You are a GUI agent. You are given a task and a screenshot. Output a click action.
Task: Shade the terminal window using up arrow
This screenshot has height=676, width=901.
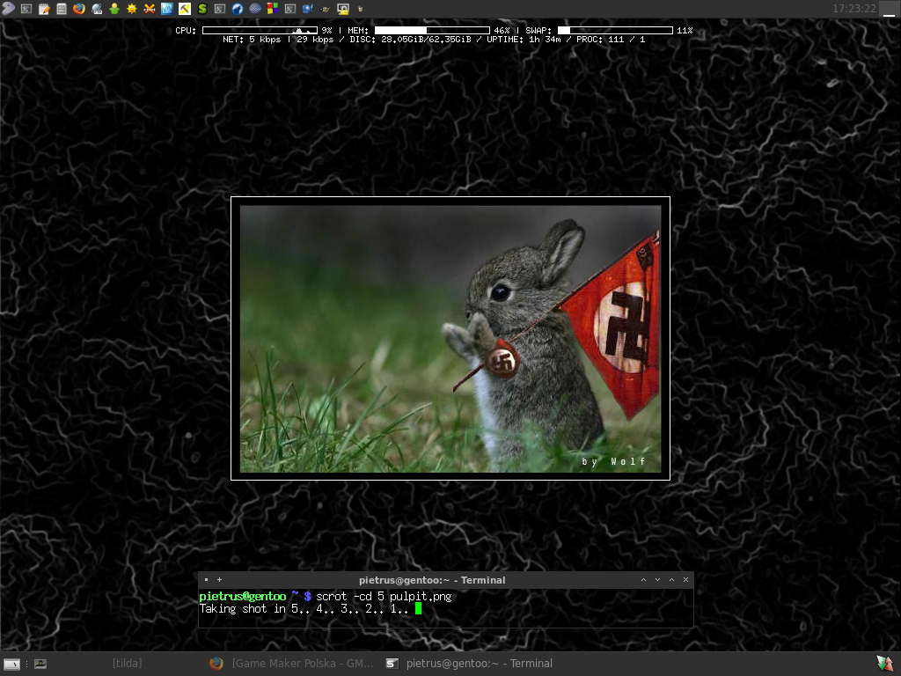pyautogui.click(x=643, y=580)
